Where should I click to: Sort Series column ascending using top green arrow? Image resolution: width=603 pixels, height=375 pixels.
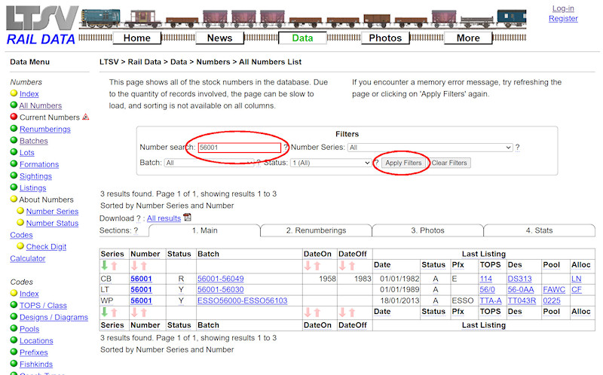[106, 266]
